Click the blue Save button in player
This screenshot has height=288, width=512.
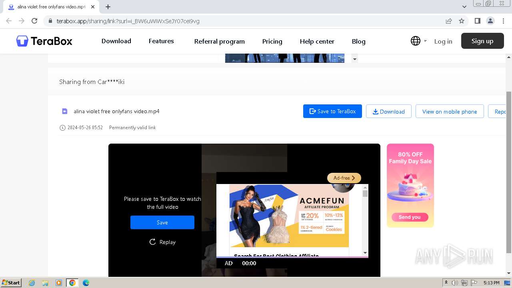click(x=162, y=222)
